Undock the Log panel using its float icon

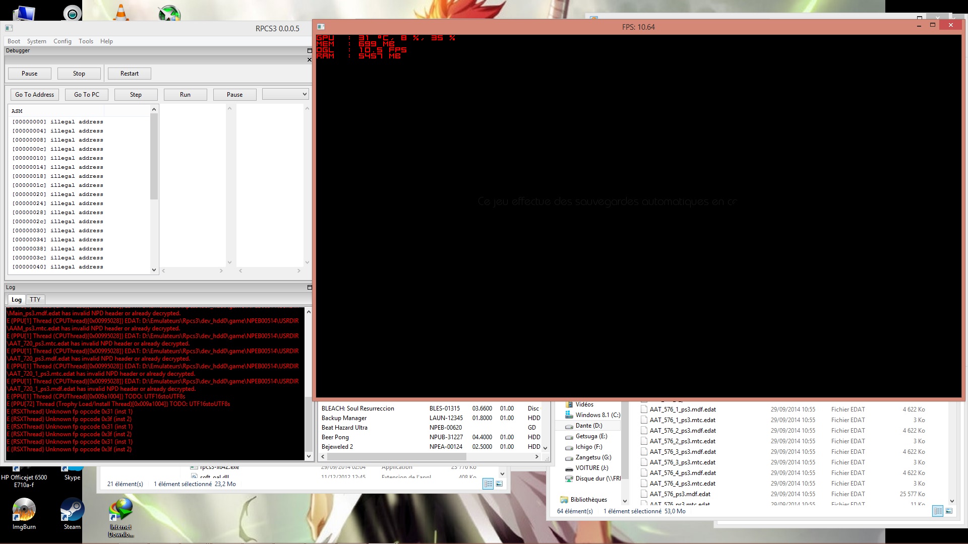(310, 288)
